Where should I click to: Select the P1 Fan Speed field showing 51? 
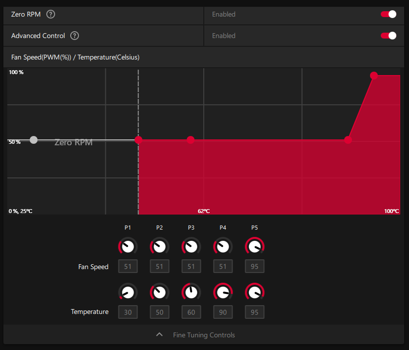coord(128,266)
